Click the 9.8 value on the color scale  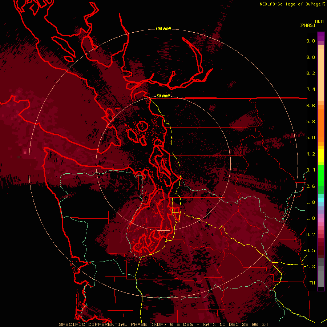(x=311, y=41)
